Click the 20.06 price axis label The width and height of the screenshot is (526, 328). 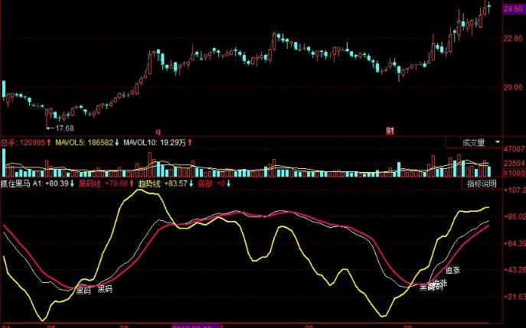coord(513,87)
